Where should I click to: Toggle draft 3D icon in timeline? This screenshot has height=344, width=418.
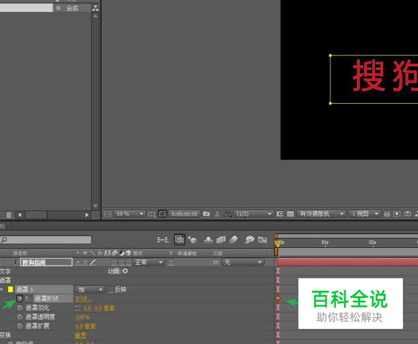pos(192,240)
